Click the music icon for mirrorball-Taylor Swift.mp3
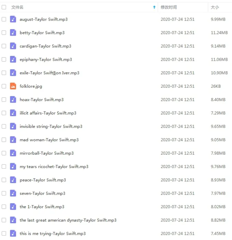Viewport: 232px width, 240px height. pos(13,153)
